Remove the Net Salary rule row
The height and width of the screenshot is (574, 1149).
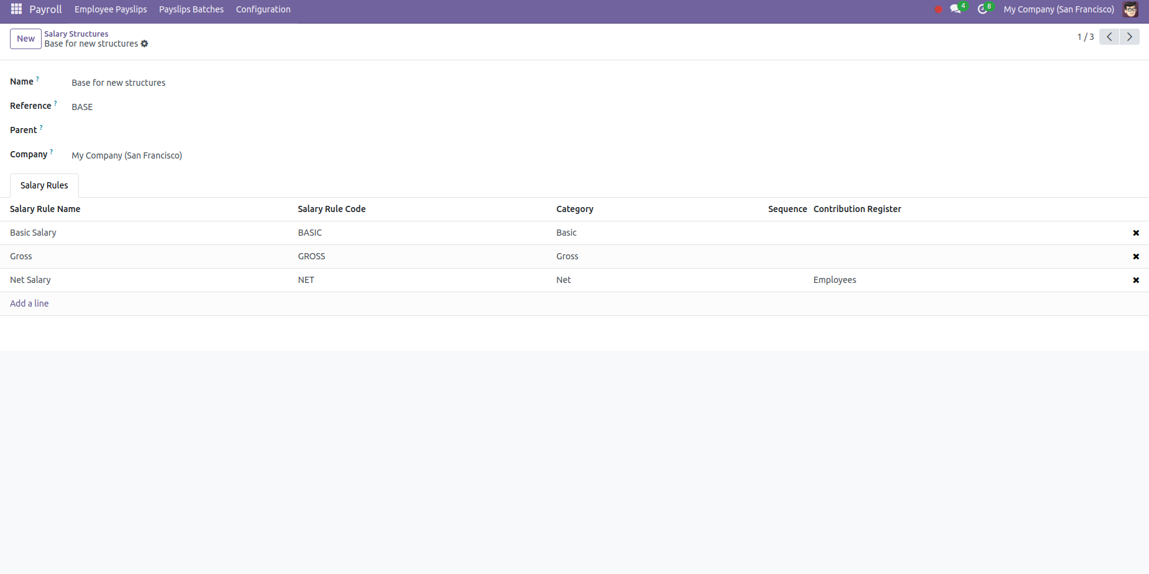coord(1135,280)
